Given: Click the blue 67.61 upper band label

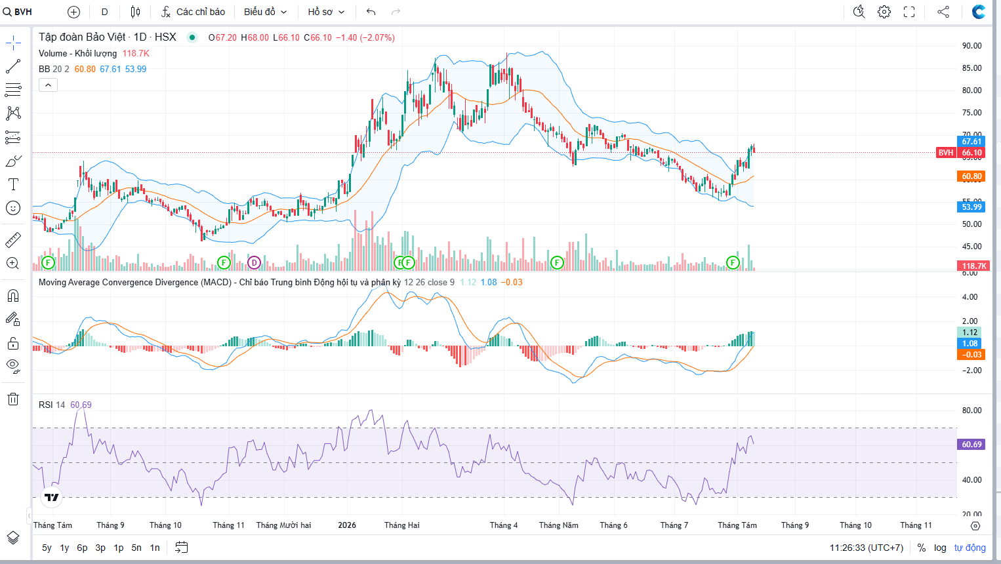Looking at the screenshot, I should [971, 142].
